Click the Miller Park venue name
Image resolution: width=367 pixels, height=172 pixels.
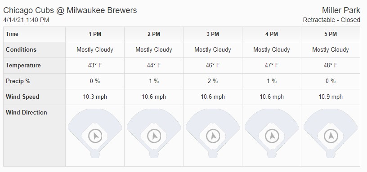[x=341, y=10]
